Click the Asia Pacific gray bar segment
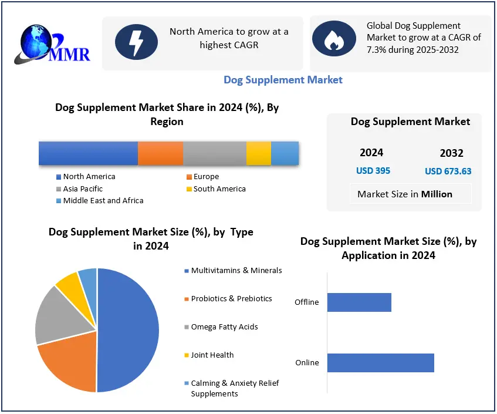 214,153
